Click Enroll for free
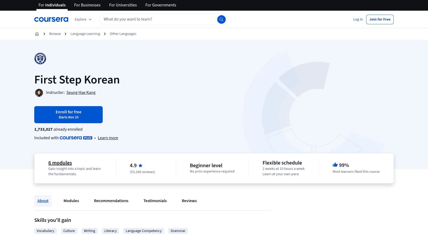Image resolution: width=428 pixels, height=240 pixels. click(68, 114)
